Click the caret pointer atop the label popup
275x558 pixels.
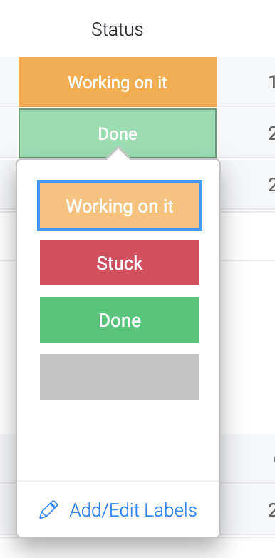[x=118, y=153]
